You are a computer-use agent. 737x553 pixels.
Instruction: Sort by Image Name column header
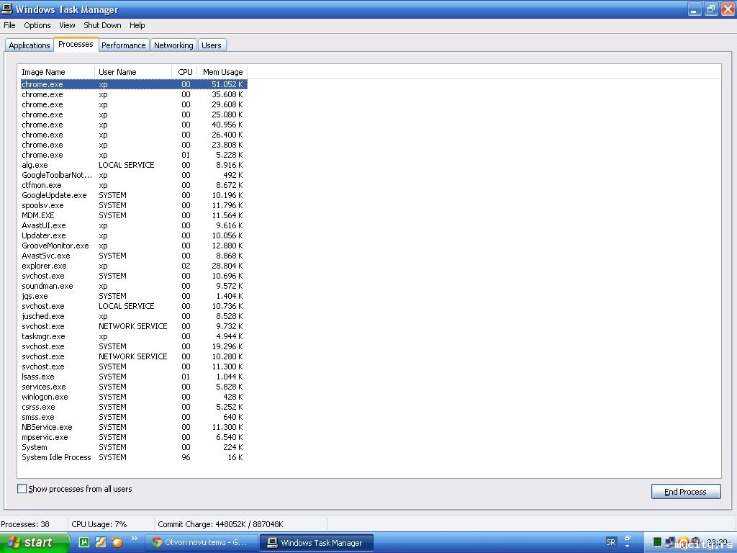click(56, 72)
